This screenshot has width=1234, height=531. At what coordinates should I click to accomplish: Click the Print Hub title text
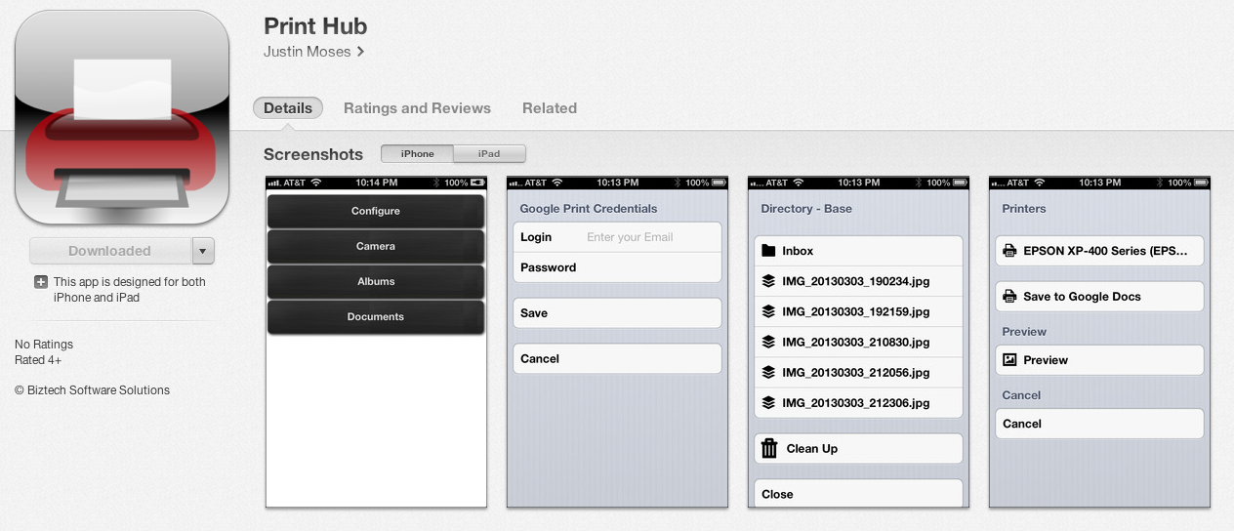pyautogui.click(x=315, y=26)
